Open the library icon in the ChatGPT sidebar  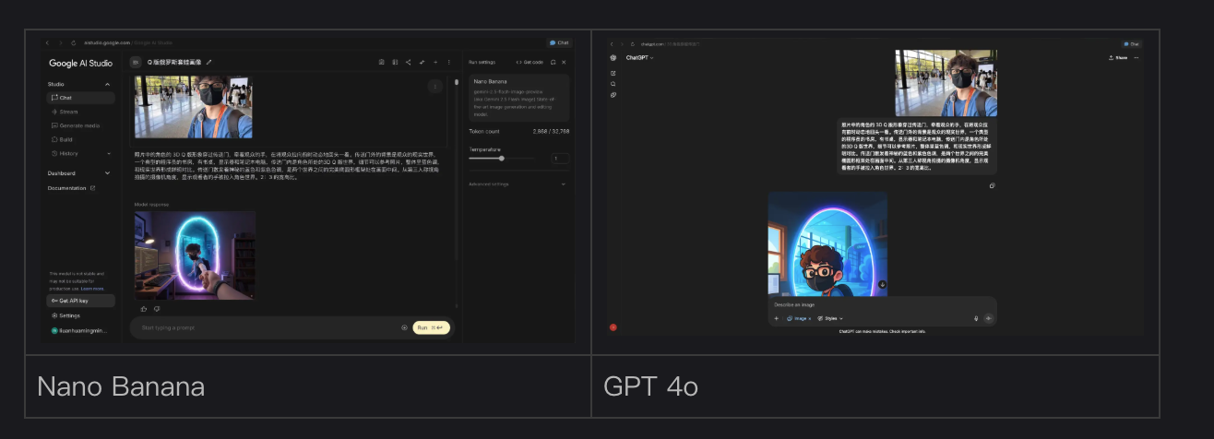pos(613,95)
